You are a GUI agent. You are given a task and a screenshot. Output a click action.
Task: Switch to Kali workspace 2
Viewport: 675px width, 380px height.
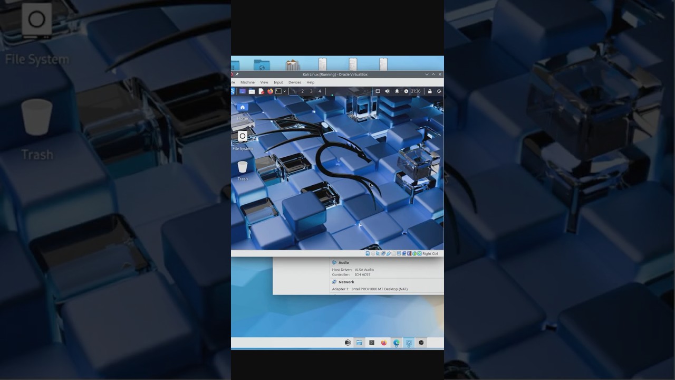(302, 91)
